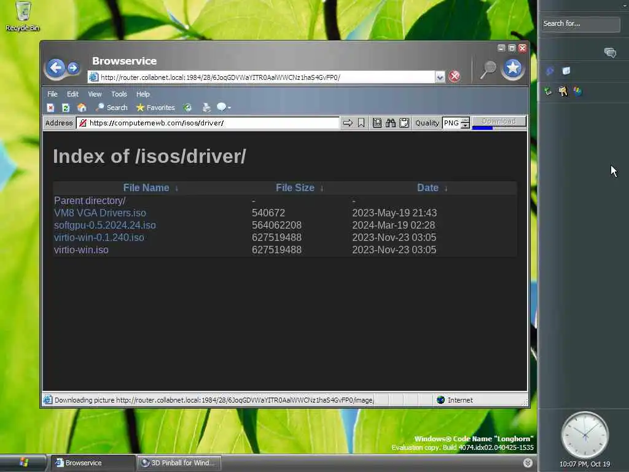Viewport: 629px width, 472px height.
Task: Click the binoculars Find icon
Action: coord(390,123)
